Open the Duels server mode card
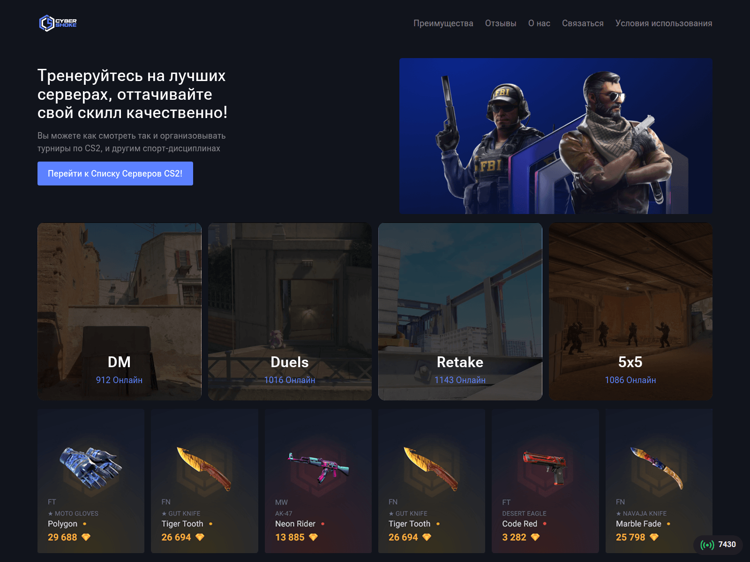 tap(290, 311)
